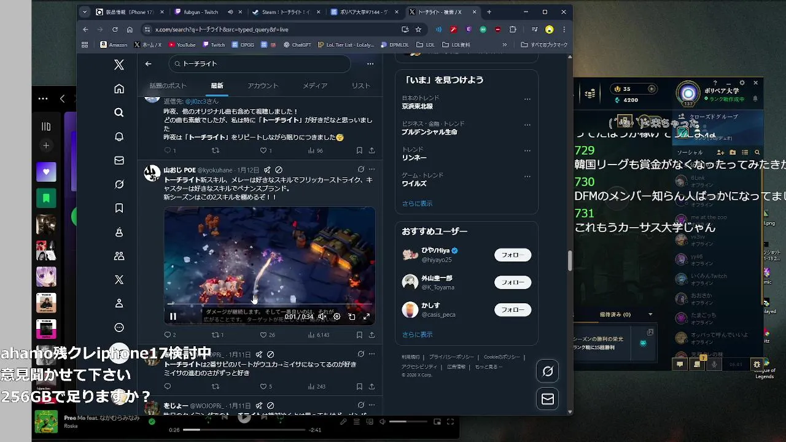786x442 pixels.
Task: Open the さらに表示 link under trends
Action: (417, 203)
